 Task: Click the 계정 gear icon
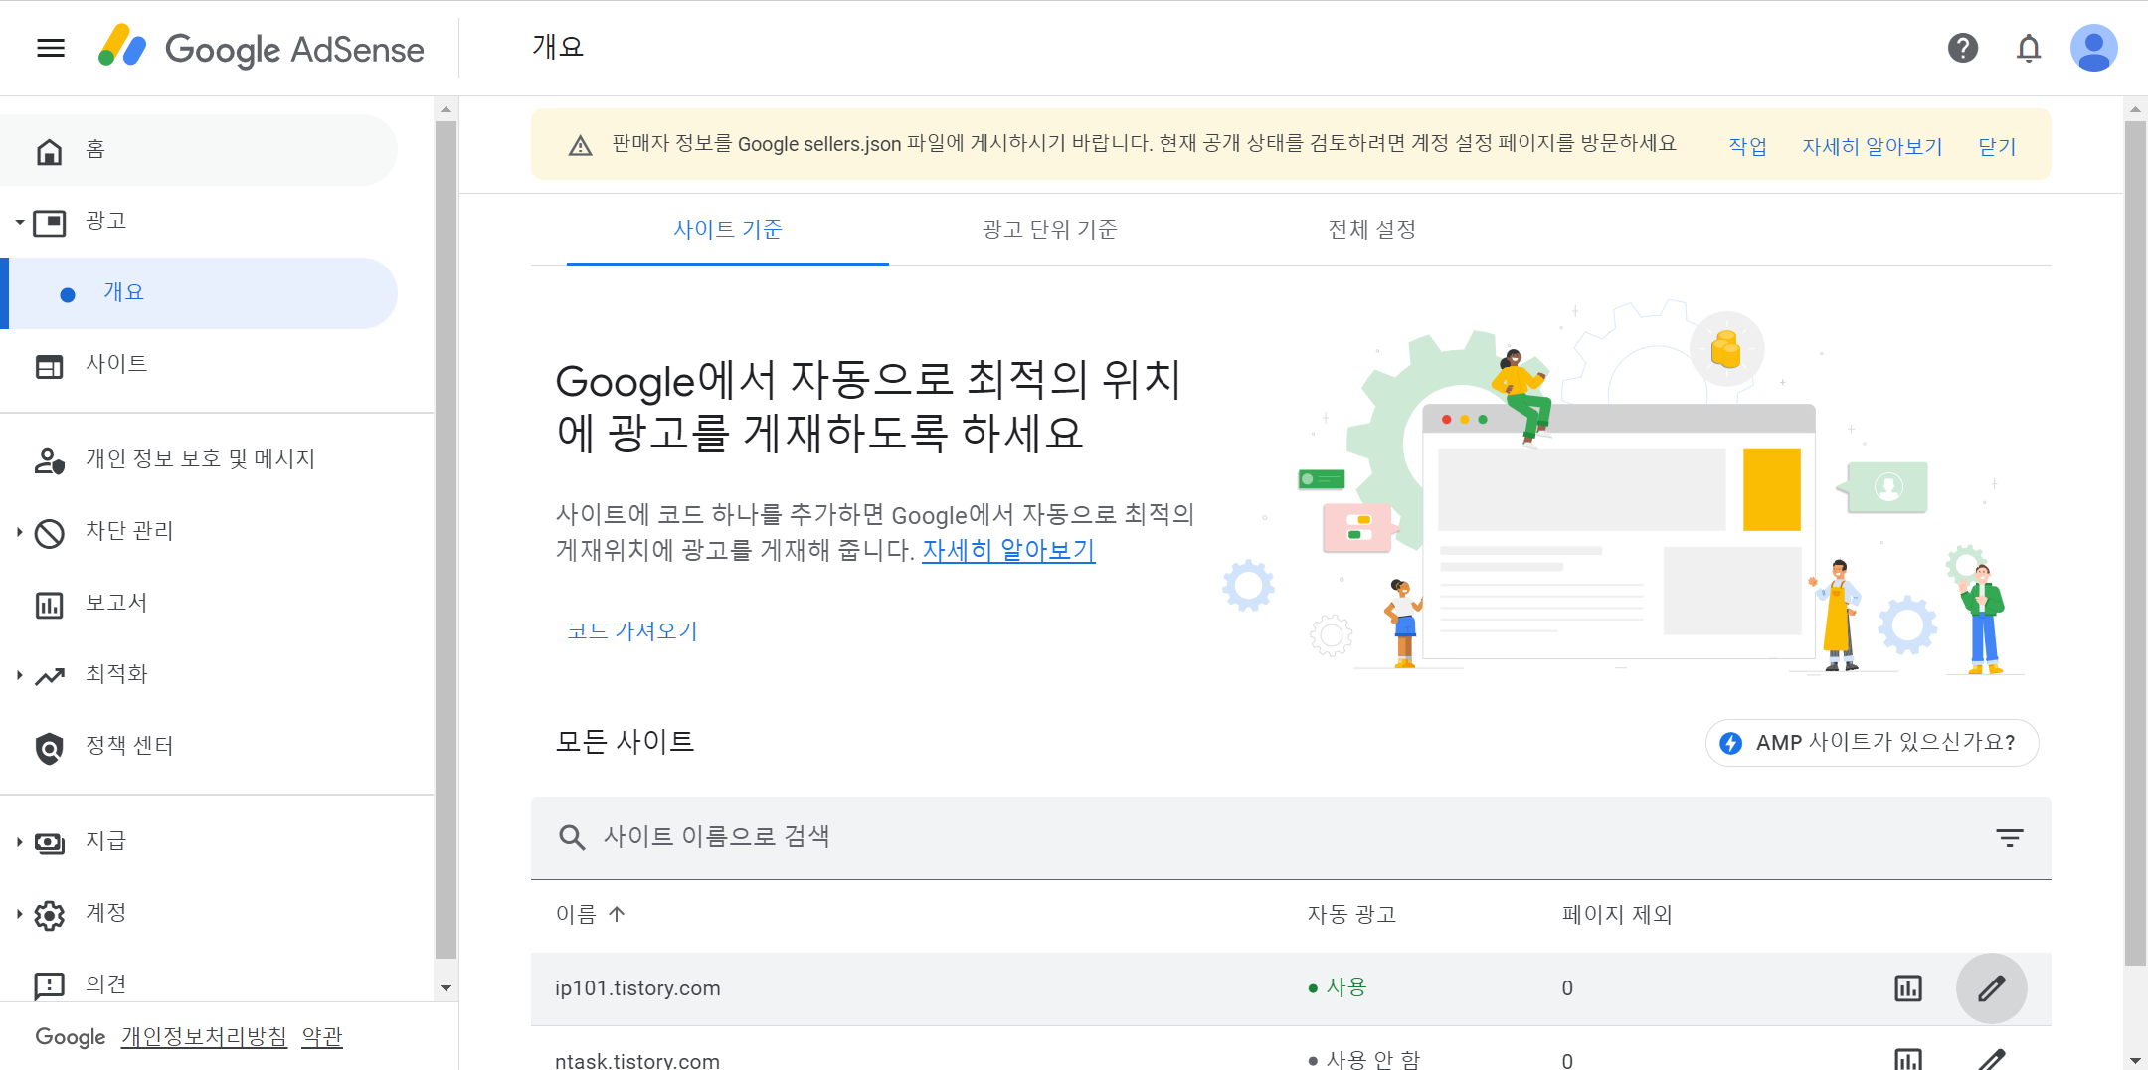49,915
